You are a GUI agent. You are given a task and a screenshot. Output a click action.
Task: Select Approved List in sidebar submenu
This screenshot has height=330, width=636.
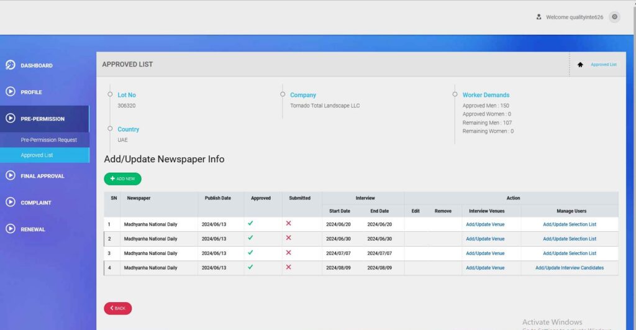[37, 155]
